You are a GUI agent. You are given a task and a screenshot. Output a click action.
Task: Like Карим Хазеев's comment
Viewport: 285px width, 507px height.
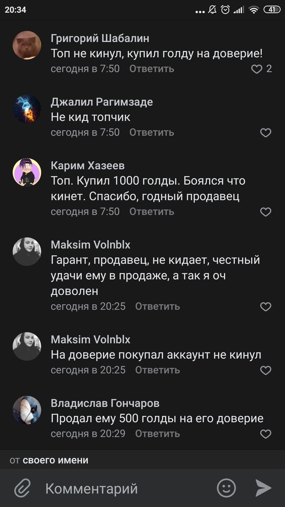[x=266, y=212]
